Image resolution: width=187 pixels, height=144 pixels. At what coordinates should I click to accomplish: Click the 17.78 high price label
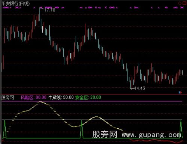(50, 10)
